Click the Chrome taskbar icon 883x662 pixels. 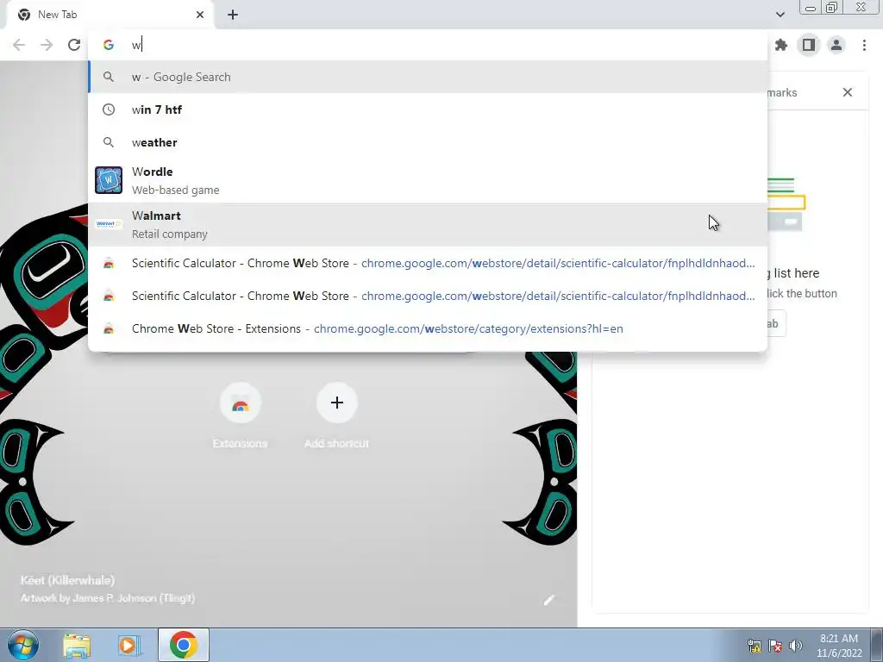183,645
